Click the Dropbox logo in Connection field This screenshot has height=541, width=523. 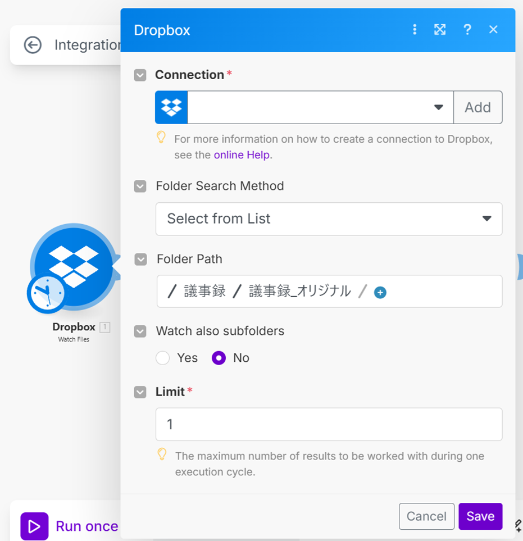click(171, 107)
